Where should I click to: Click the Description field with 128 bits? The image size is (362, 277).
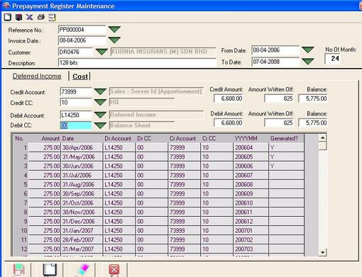click(137, 63)
